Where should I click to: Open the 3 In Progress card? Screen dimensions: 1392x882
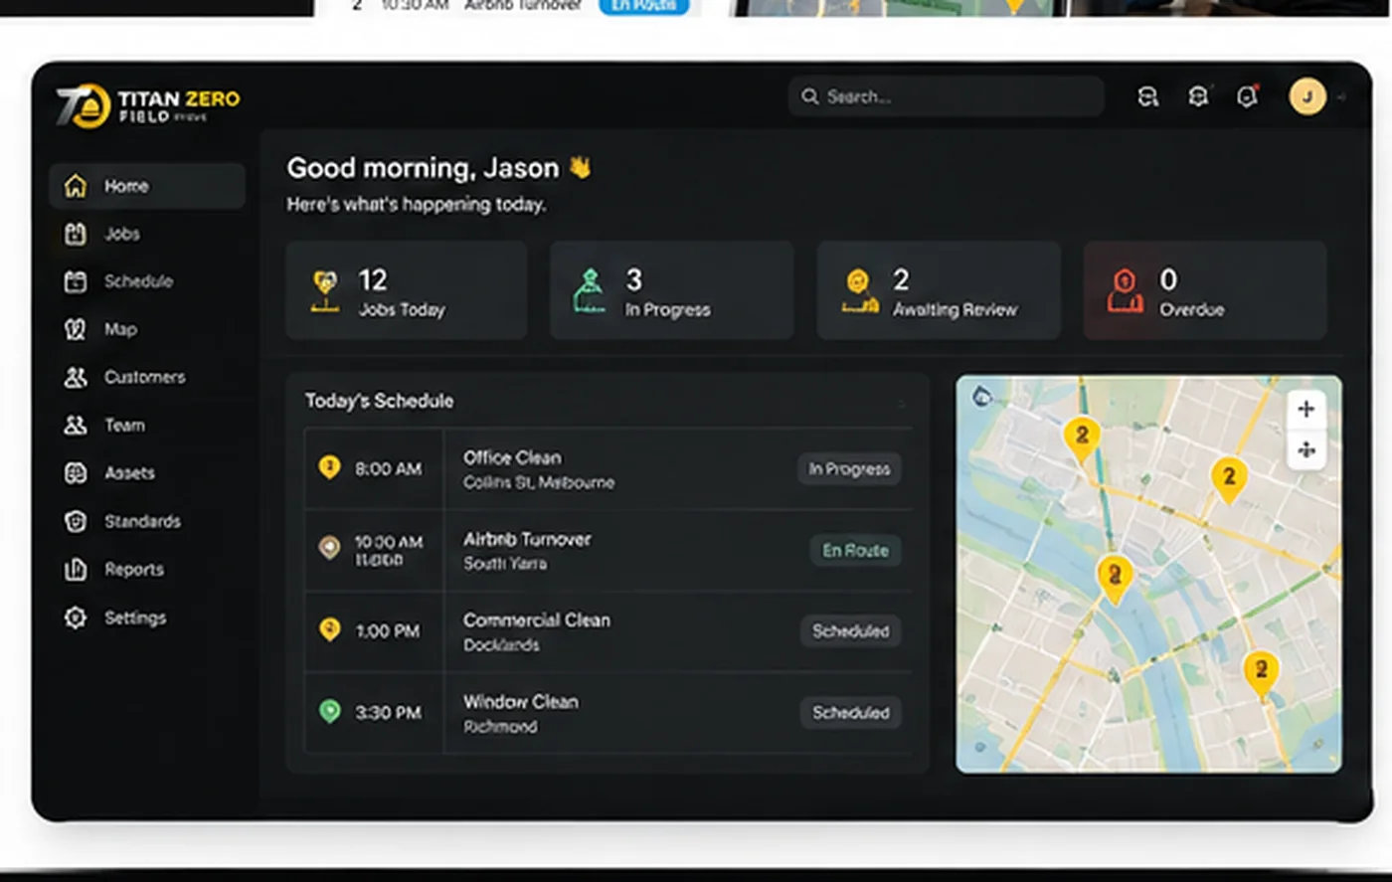coord(672,290)
